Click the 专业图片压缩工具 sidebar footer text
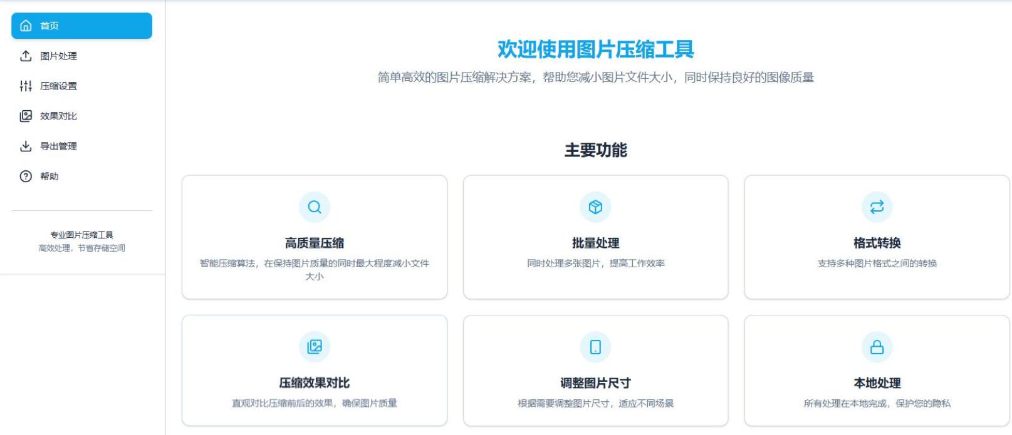Screen dimensions: 1012x435 (x=81, y=235)
